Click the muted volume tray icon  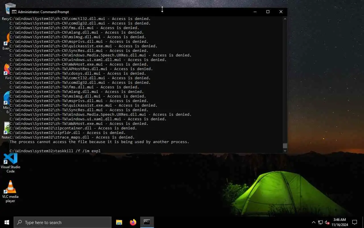pyautogui.click(x=327, y=222)
